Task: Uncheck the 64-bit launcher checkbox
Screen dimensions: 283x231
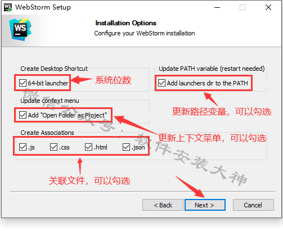Action: point(23,83)
